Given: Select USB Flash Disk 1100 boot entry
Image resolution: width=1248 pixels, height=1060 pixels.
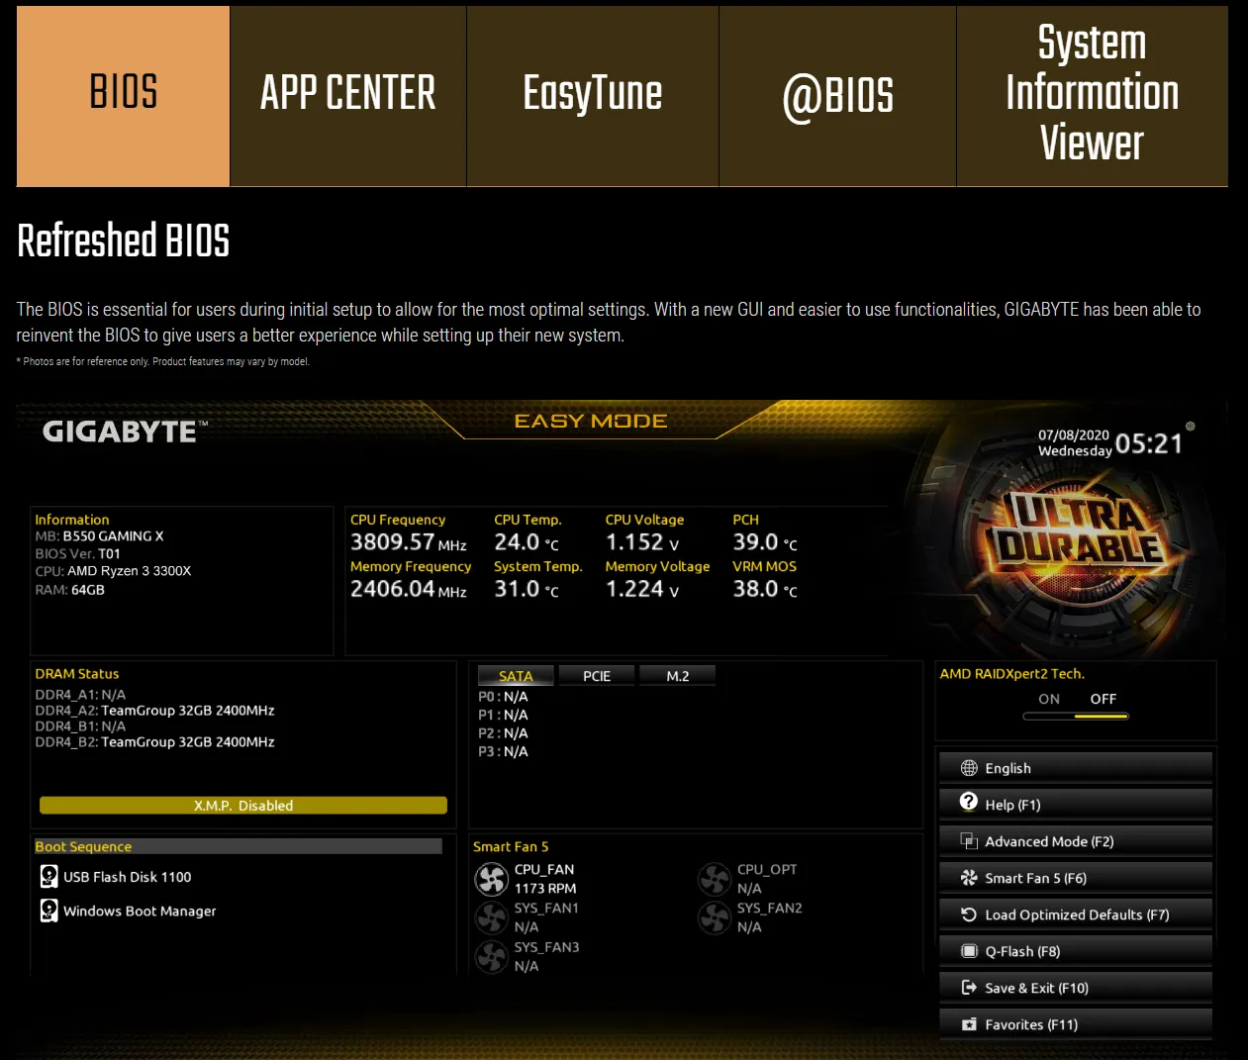Looking at the screenshot, I should click(x=128, y=877).
